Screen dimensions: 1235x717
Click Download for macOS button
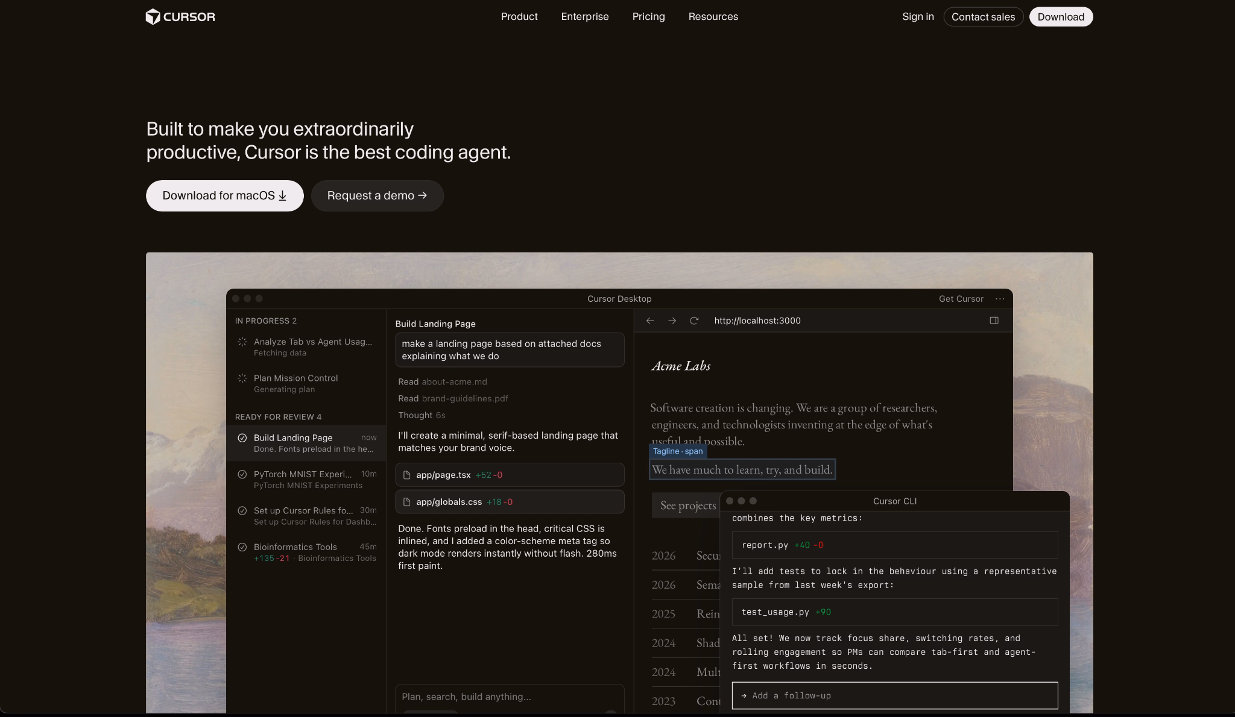coord(224,196)
